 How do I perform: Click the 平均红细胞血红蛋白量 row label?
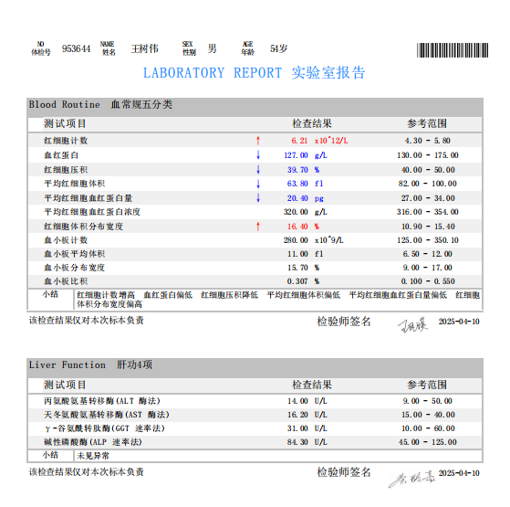tap(88, 198)
